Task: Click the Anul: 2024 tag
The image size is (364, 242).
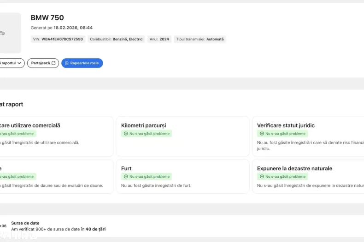Action: pyautogui.click(x=159, y=39)
